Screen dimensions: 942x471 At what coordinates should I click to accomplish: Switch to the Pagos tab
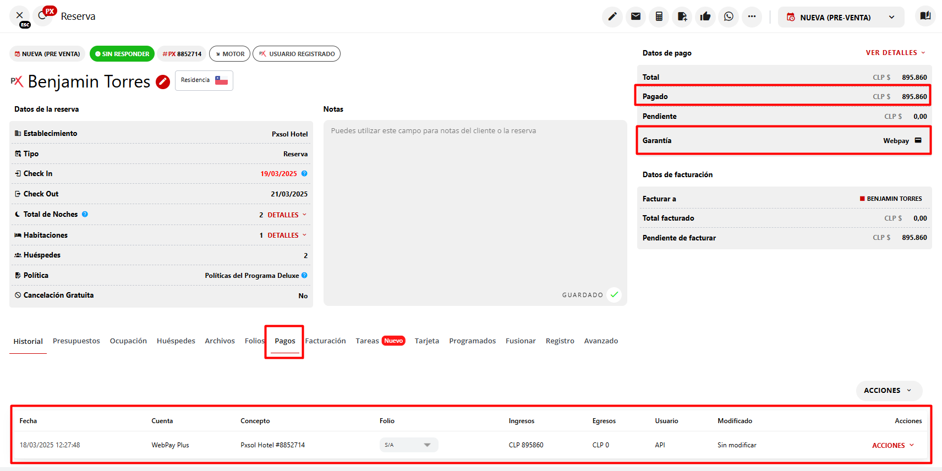[284, 341]
